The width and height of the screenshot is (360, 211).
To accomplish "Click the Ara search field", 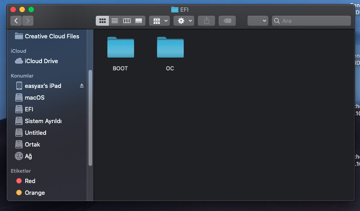I will click(314, 21).
